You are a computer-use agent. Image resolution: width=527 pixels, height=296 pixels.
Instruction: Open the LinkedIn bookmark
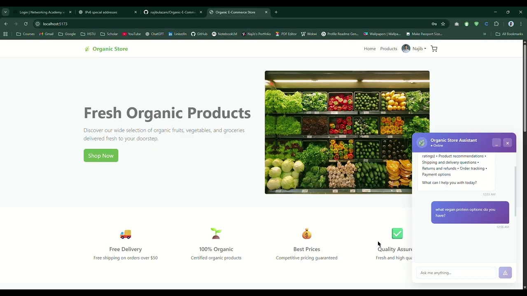tap(177, 34)
